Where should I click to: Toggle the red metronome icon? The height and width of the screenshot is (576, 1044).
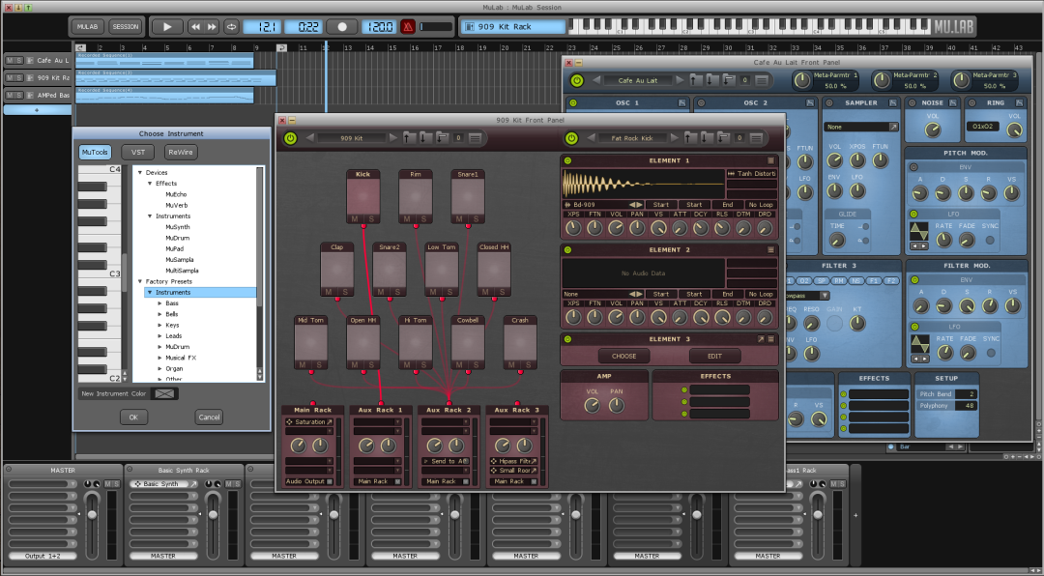[x=408, y=27]
